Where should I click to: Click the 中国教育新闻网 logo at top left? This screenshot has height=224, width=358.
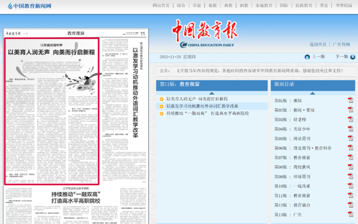point(27,6)
